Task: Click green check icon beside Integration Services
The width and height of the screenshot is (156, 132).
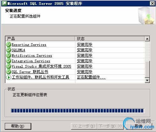Action: (9, 61)
